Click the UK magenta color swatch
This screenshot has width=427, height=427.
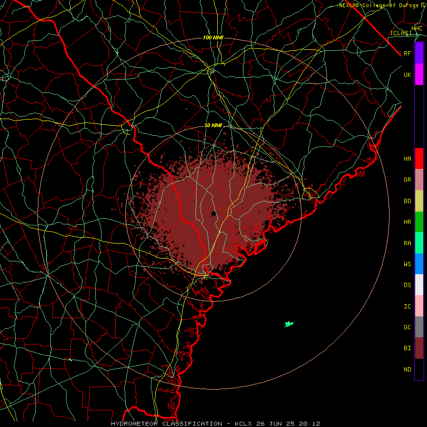pyautogui.click(x=419, y=74)
